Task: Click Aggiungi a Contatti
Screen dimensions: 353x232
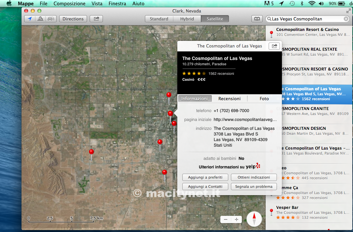Action: coord(205,187)
